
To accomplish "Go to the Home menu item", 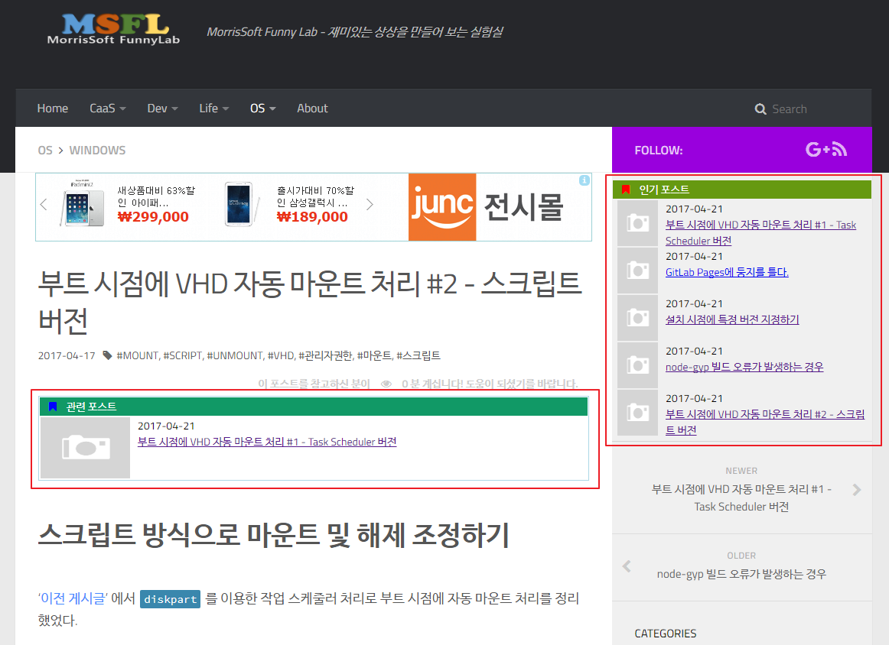I will (x=53, y=109).
